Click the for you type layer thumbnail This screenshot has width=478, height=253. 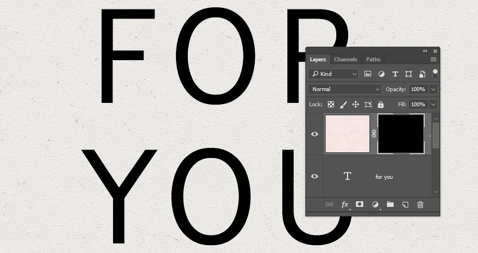pyautogui.click(x=348, y=176)
